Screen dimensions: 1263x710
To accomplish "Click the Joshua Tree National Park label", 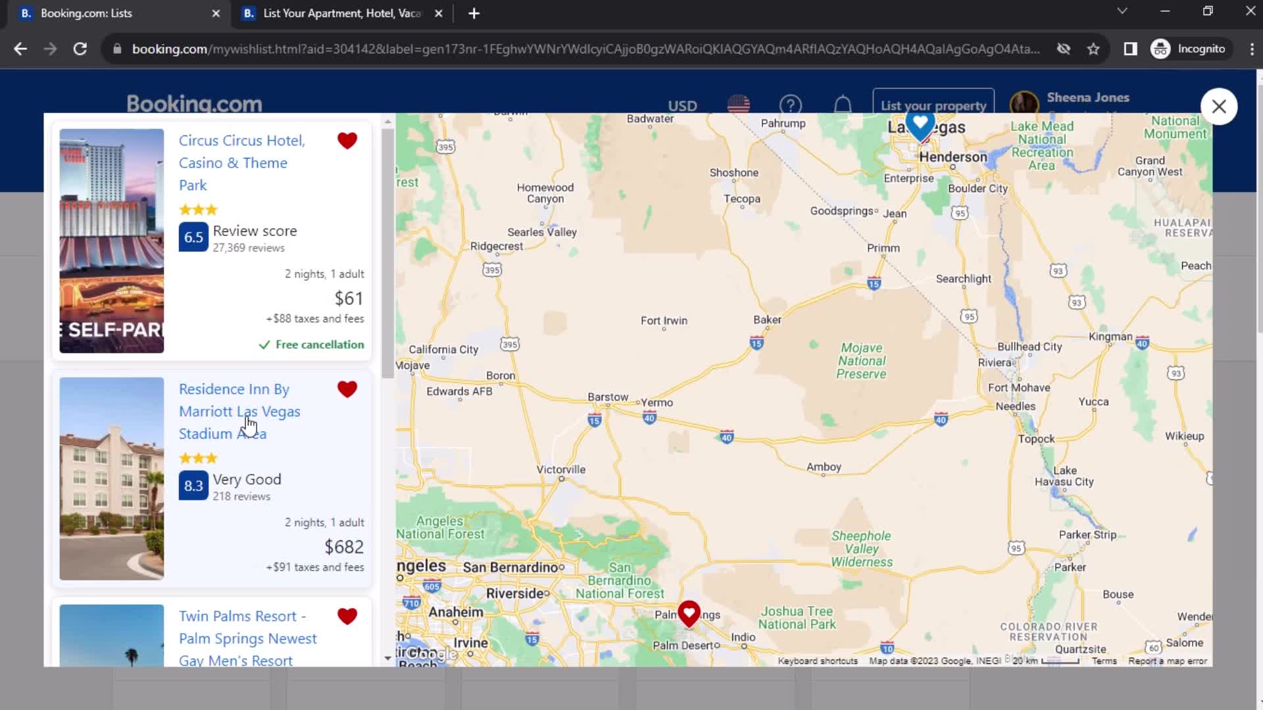I will click(x=797, y=618).
